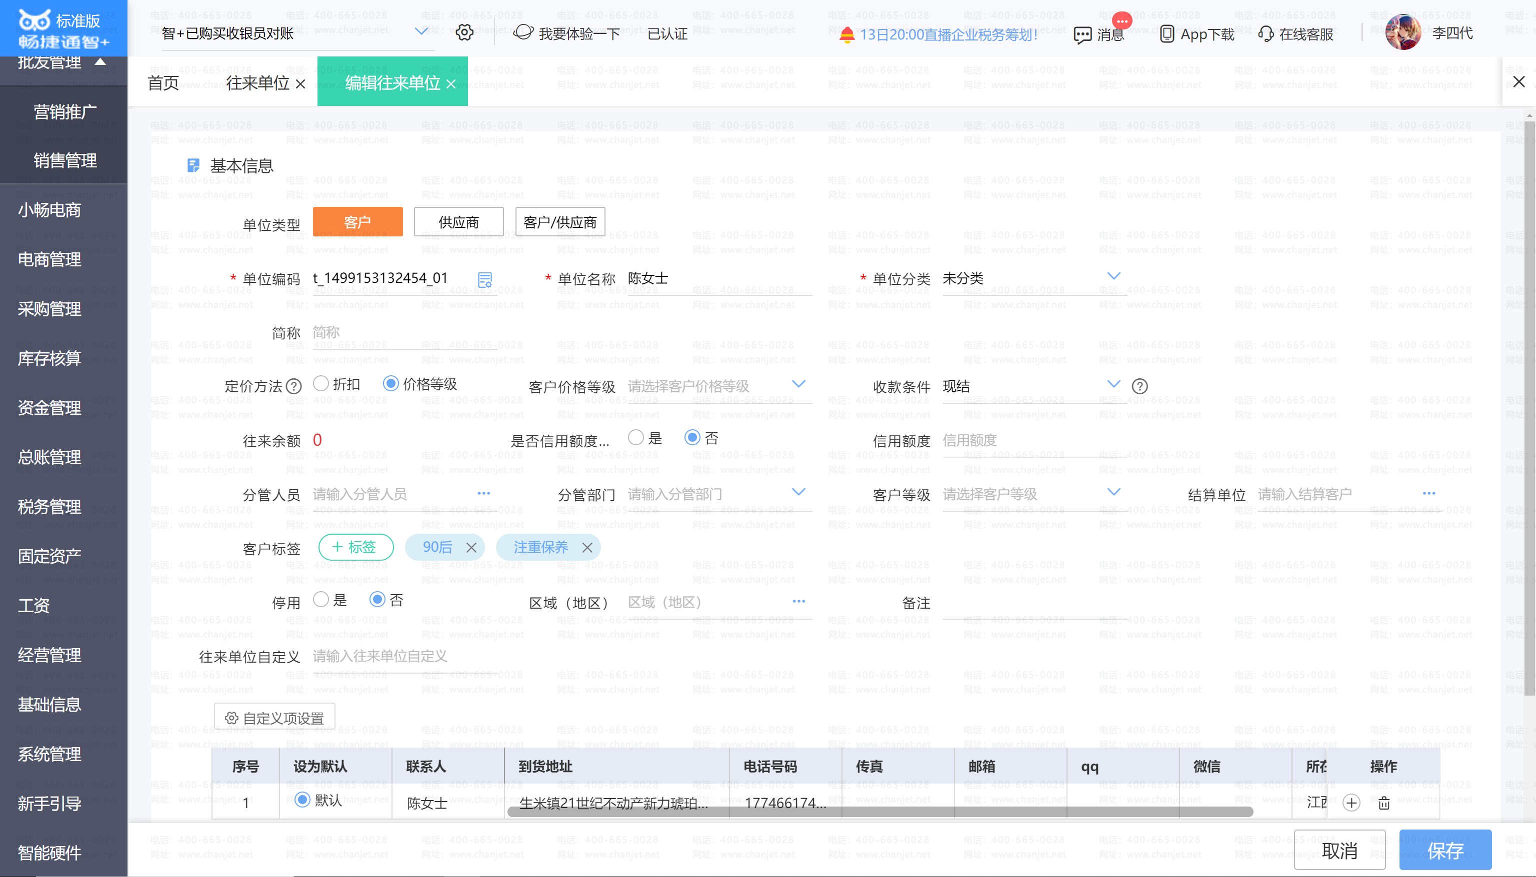Open 采购管理 in the sidebar menu
Screen dimensions: 1536x877
point(49,309)
